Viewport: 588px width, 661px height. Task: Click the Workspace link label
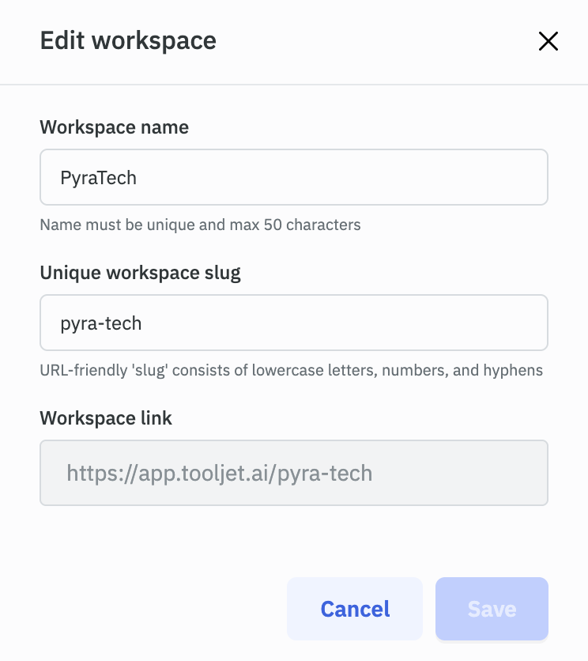click(x=105, y=418)
